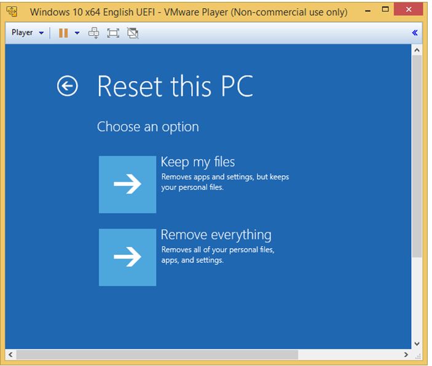Close the VMware Player window
Screen dimensions: 432x366
pyautogui.click(x=408, y=9)
